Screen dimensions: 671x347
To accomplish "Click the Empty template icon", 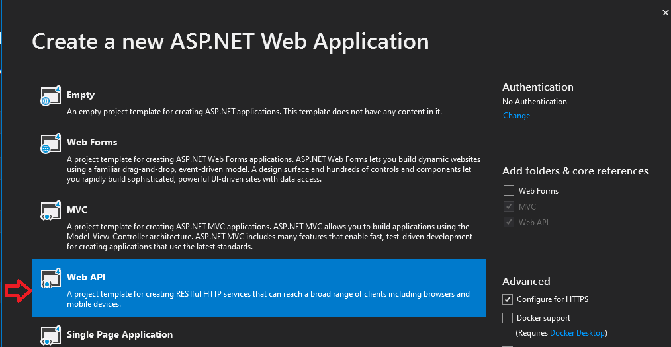I will pos(51,96).
